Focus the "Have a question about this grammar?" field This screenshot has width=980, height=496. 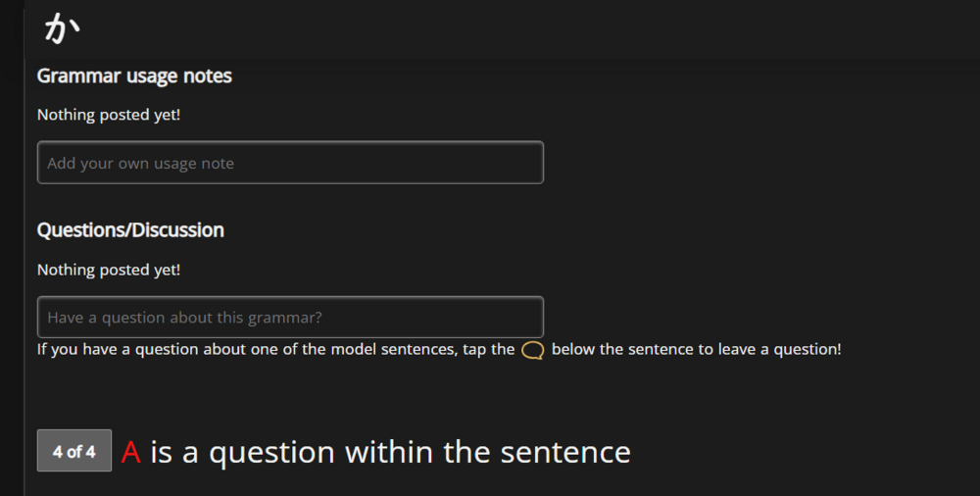pos(290,318)
